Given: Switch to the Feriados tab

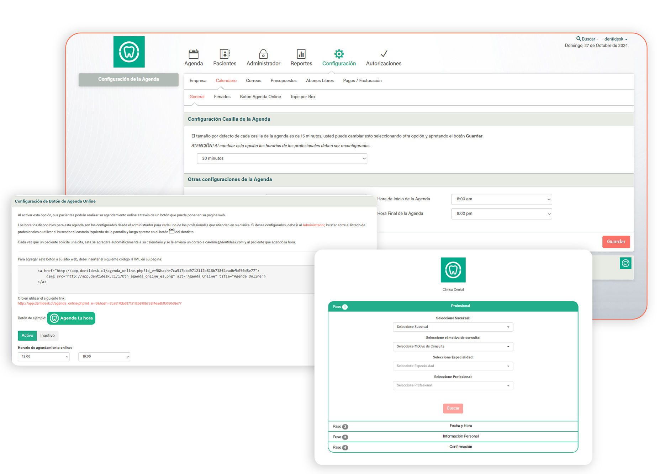Looking at the screenshot, I should point(222,97).
